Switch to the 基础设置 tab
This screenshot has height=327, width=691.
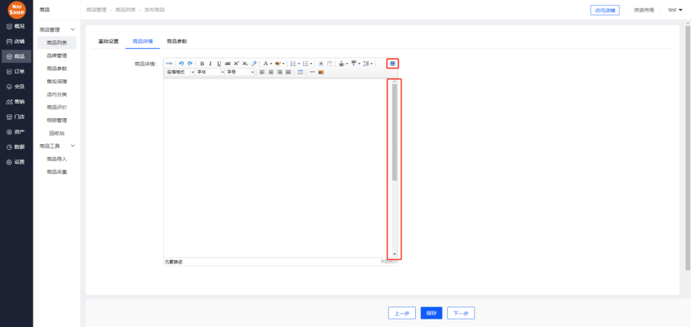[108, 42]
